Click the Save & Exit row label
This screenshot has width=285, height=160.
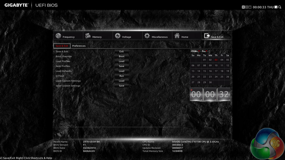tap(62, 51)
